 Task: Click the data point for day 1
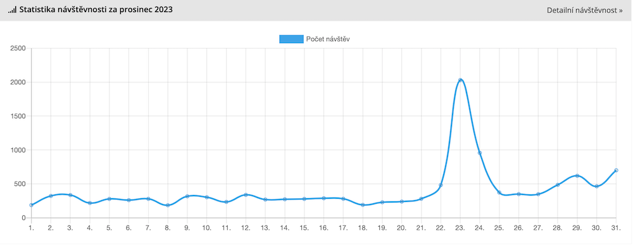pyautogui.click(x=31, y=205)
